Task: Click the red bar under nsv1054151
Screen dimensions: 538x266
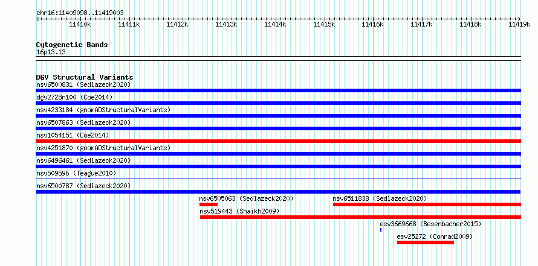Action: (x=279, y=141)
